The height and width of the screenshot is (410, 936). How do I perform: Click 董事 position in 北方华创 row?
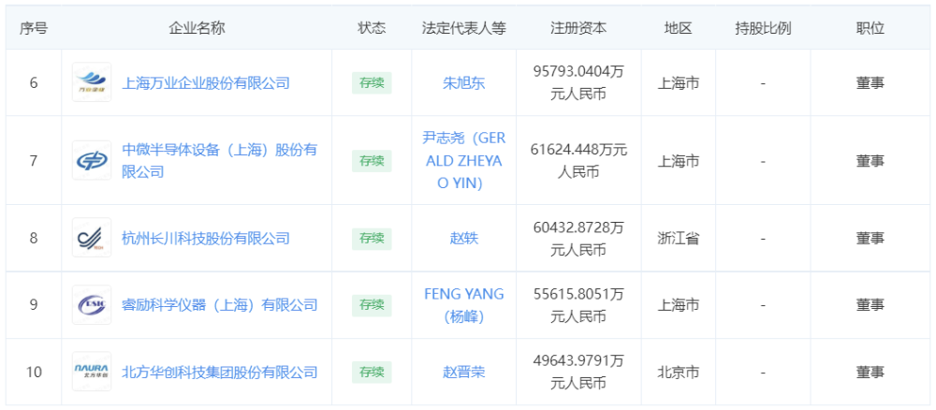[870, 373]
